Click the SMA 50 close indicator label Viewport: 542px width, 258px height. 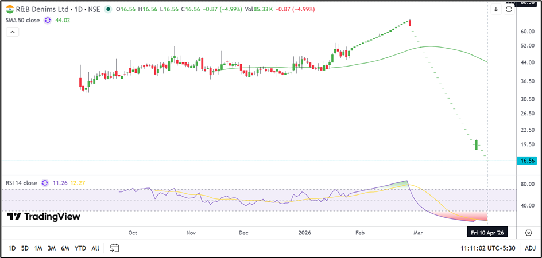point(22,21)
